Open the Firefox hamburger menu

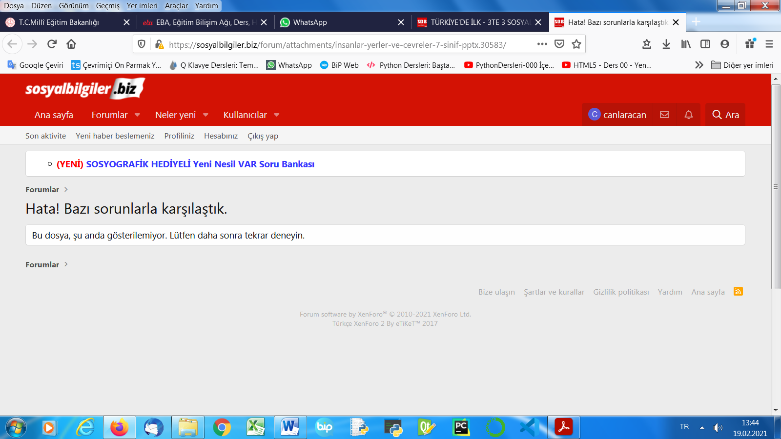pos(769,44)
